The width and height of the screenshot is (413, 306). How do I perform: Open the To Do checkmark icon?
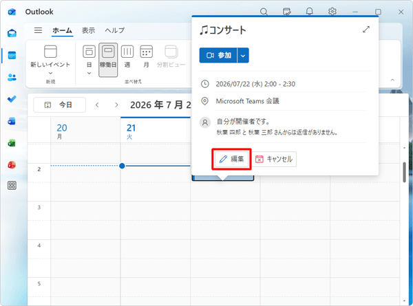12,99
